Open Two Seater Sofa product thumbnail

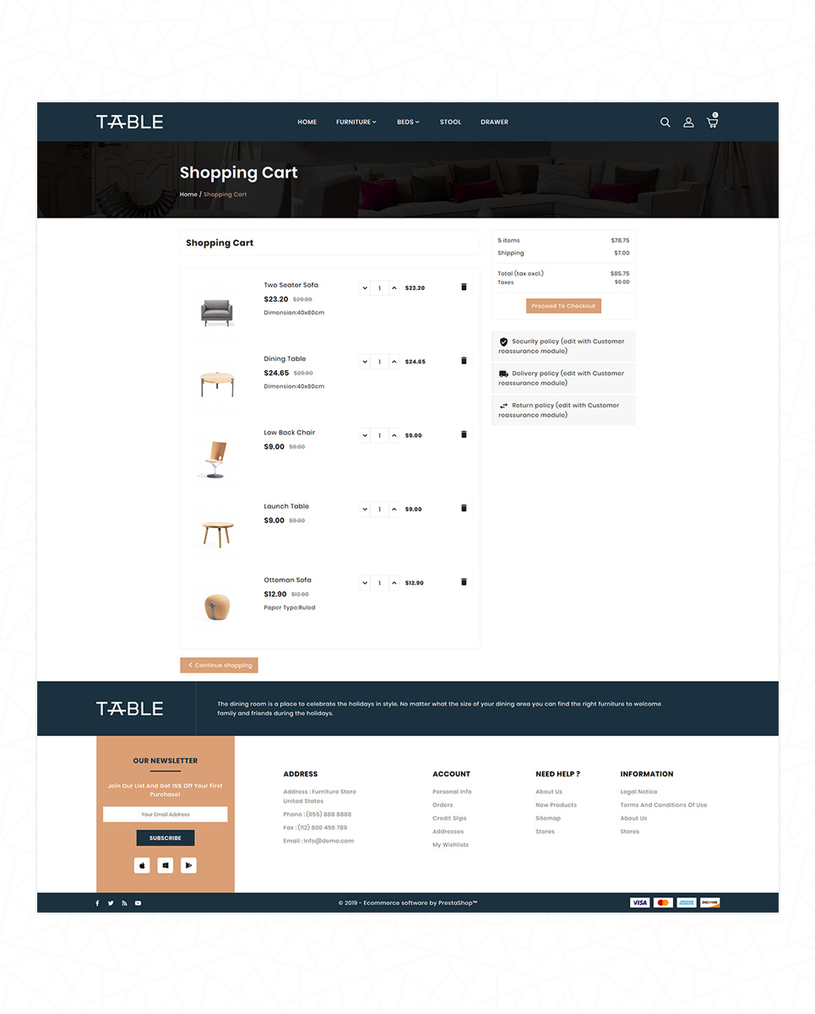pos(217,312)
